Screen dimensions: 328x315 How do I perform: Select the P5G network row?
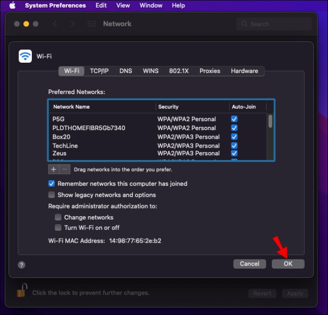click(x=158, y=119)
